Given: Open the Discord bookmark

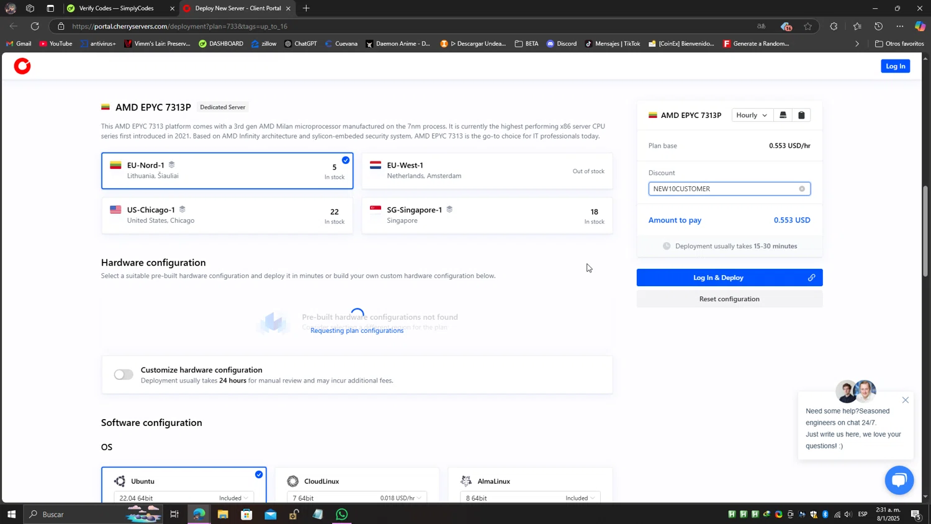Looking at the screenshot, I should [562, 43].
